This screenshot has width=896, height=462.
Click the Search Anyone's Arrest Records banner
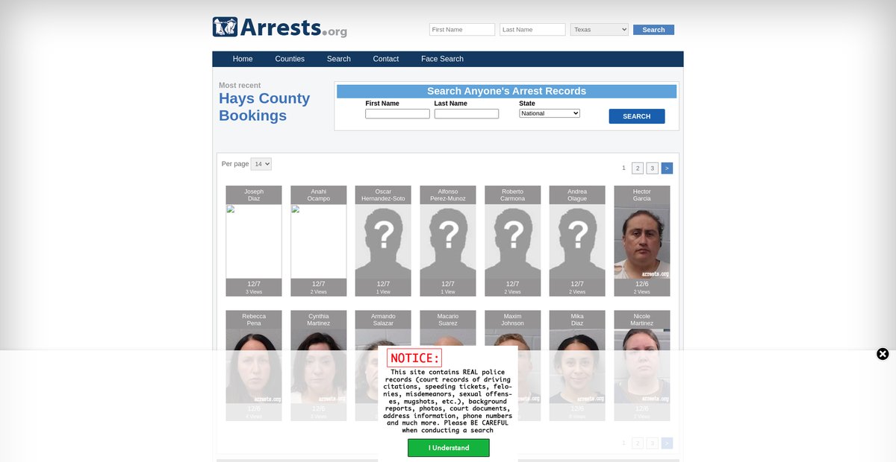pos(506,92)
